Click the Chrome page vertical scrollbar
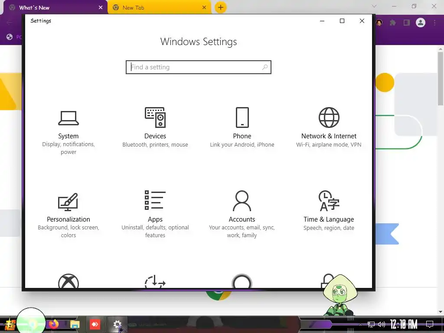Image resolution: width=444 pixels, height=333 pixels. (x=441, y=78)
